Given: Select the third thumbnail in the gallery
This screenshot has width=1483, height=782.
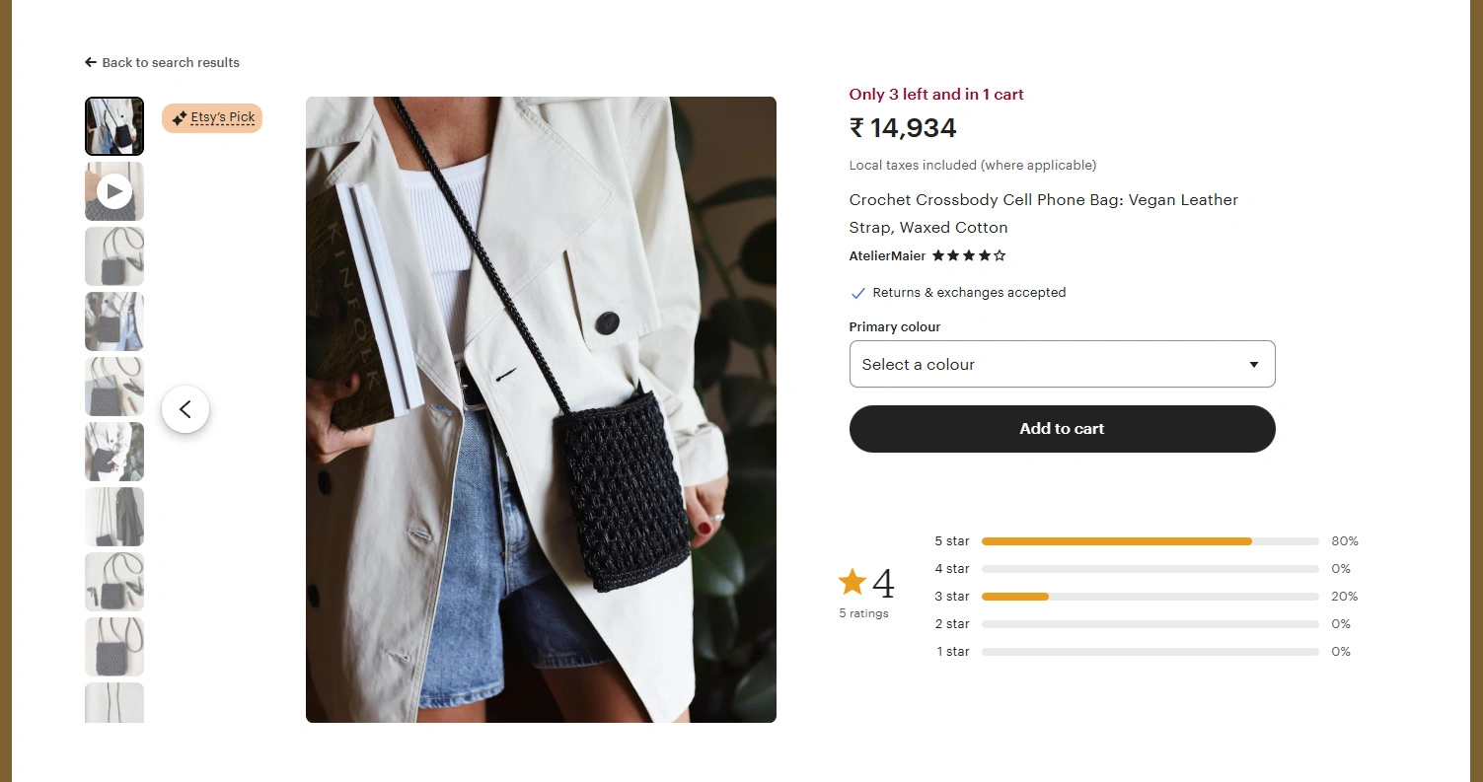Looking at the screenshot, I should point(114,256).
